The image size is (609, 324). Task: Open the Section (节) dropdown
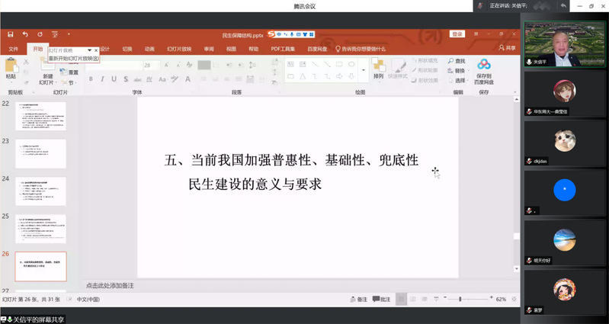click(x=69, y=83)
